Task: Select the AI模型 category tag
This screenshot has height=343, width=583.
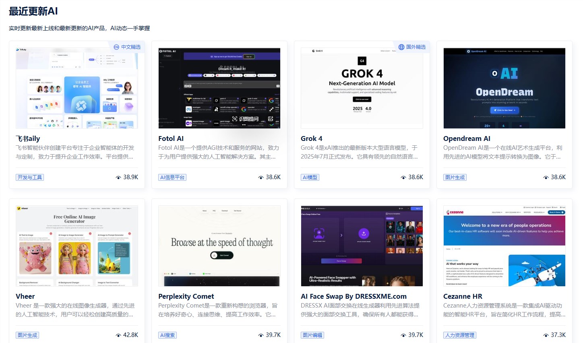Action: click(x=310, y=177)
